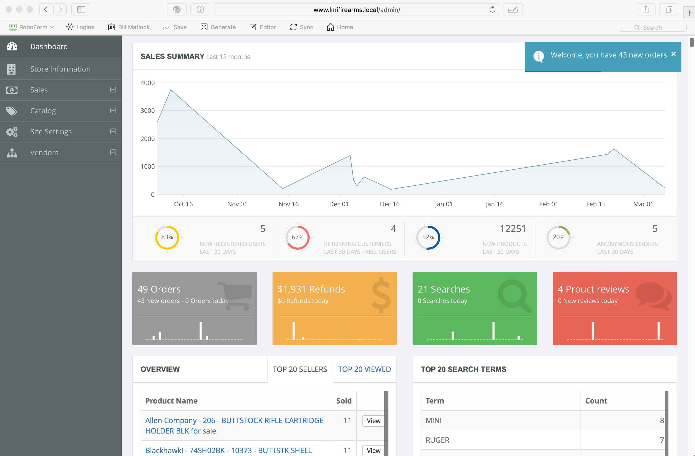Viewport: 695px width, 456px height.
Task: Click the RUGER search term row
Action: click(545, 440)
